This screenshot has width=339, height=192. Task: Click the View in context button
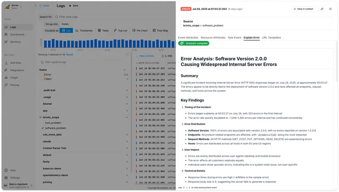click(x=303, y=9)
